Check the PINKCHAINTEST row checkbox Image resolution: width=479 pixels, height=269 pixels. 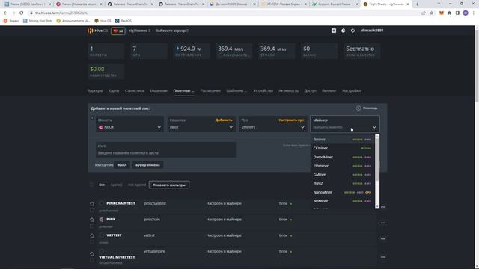tap(92, 211)
